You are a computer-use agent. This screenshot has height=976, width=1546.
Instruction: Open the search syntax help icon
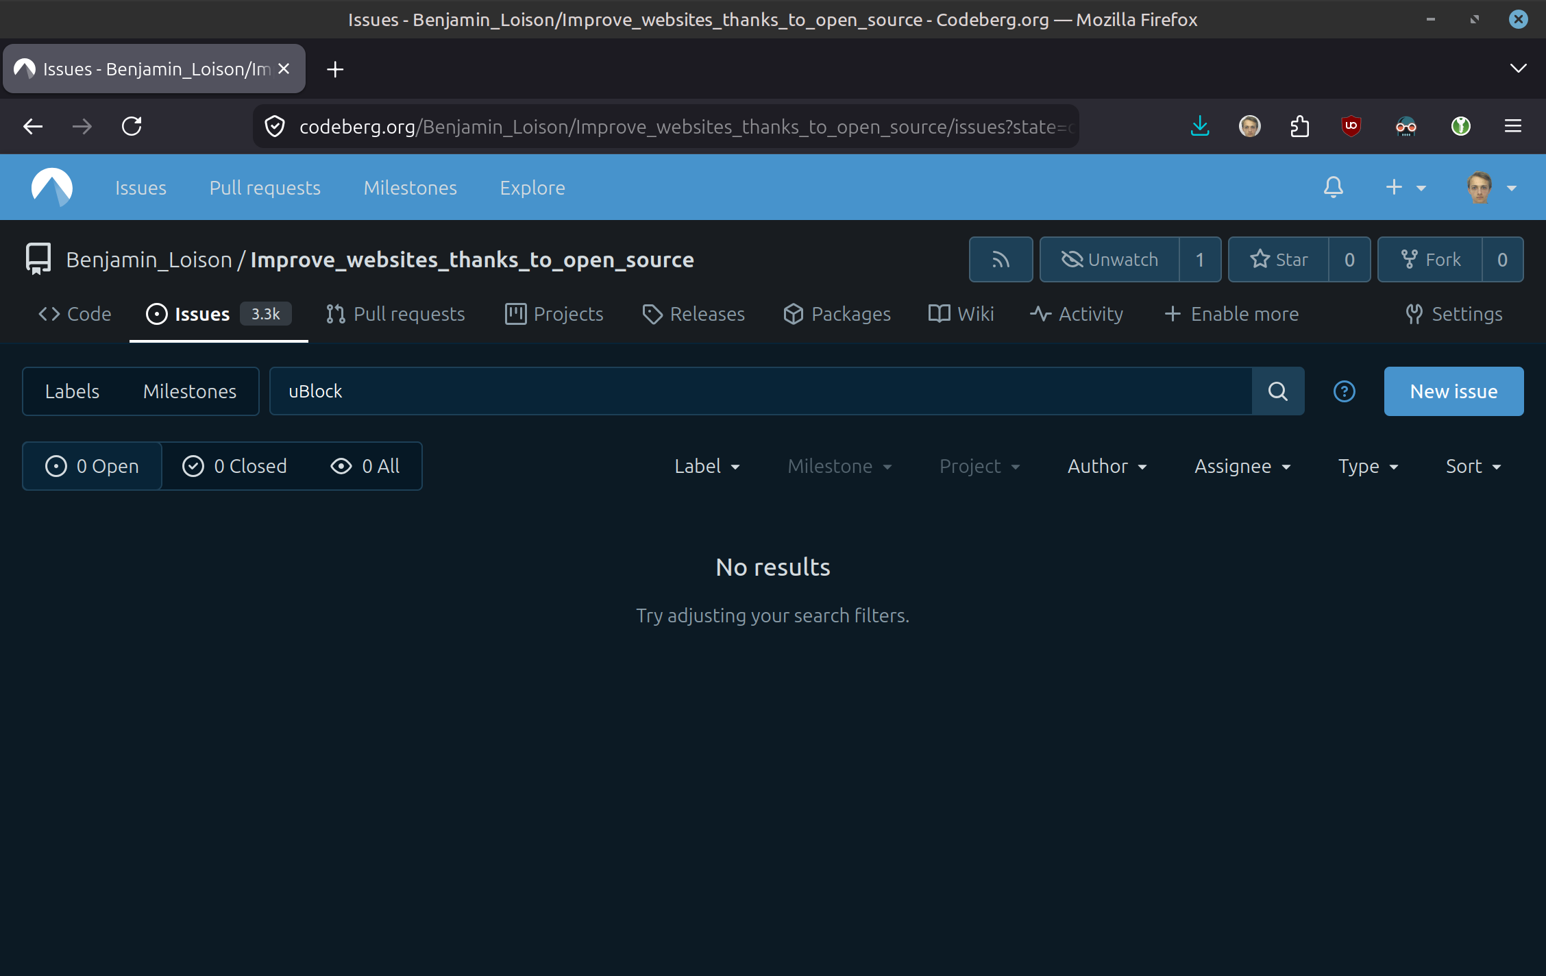click(1344, 391)
